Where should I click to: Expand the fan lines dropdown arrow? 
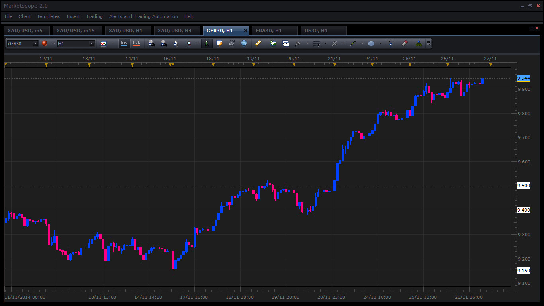(x=344, y=43)
